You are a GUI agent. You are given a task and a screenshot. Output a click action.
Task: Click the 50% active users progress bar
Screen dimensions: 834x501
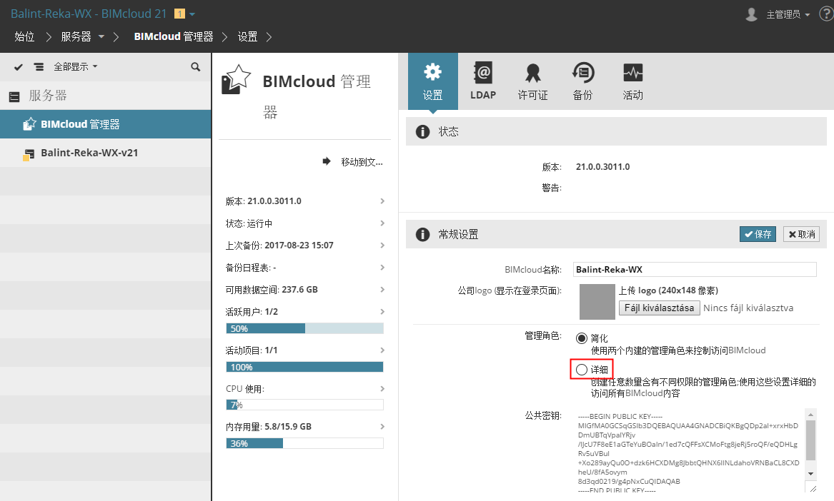[x=304, y=328]
